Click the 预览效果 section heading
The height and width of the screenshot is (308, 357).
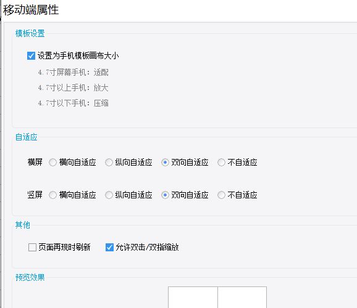click(30, 277)
